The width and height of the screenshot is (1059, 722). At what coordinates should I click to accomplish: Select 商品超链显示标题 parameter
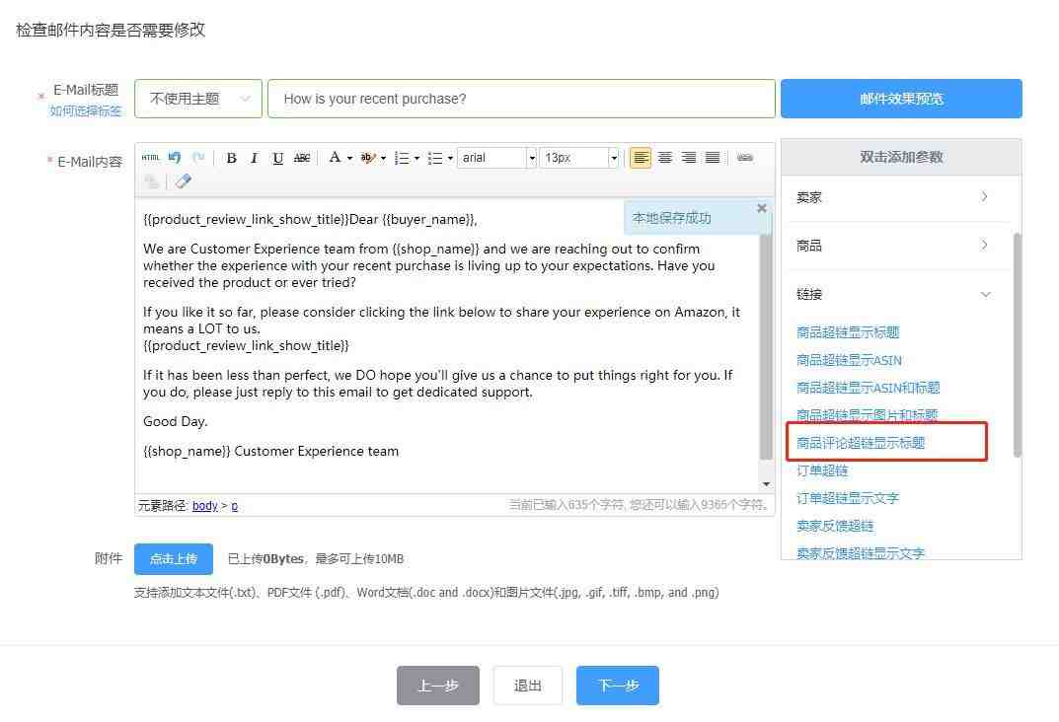848,332
